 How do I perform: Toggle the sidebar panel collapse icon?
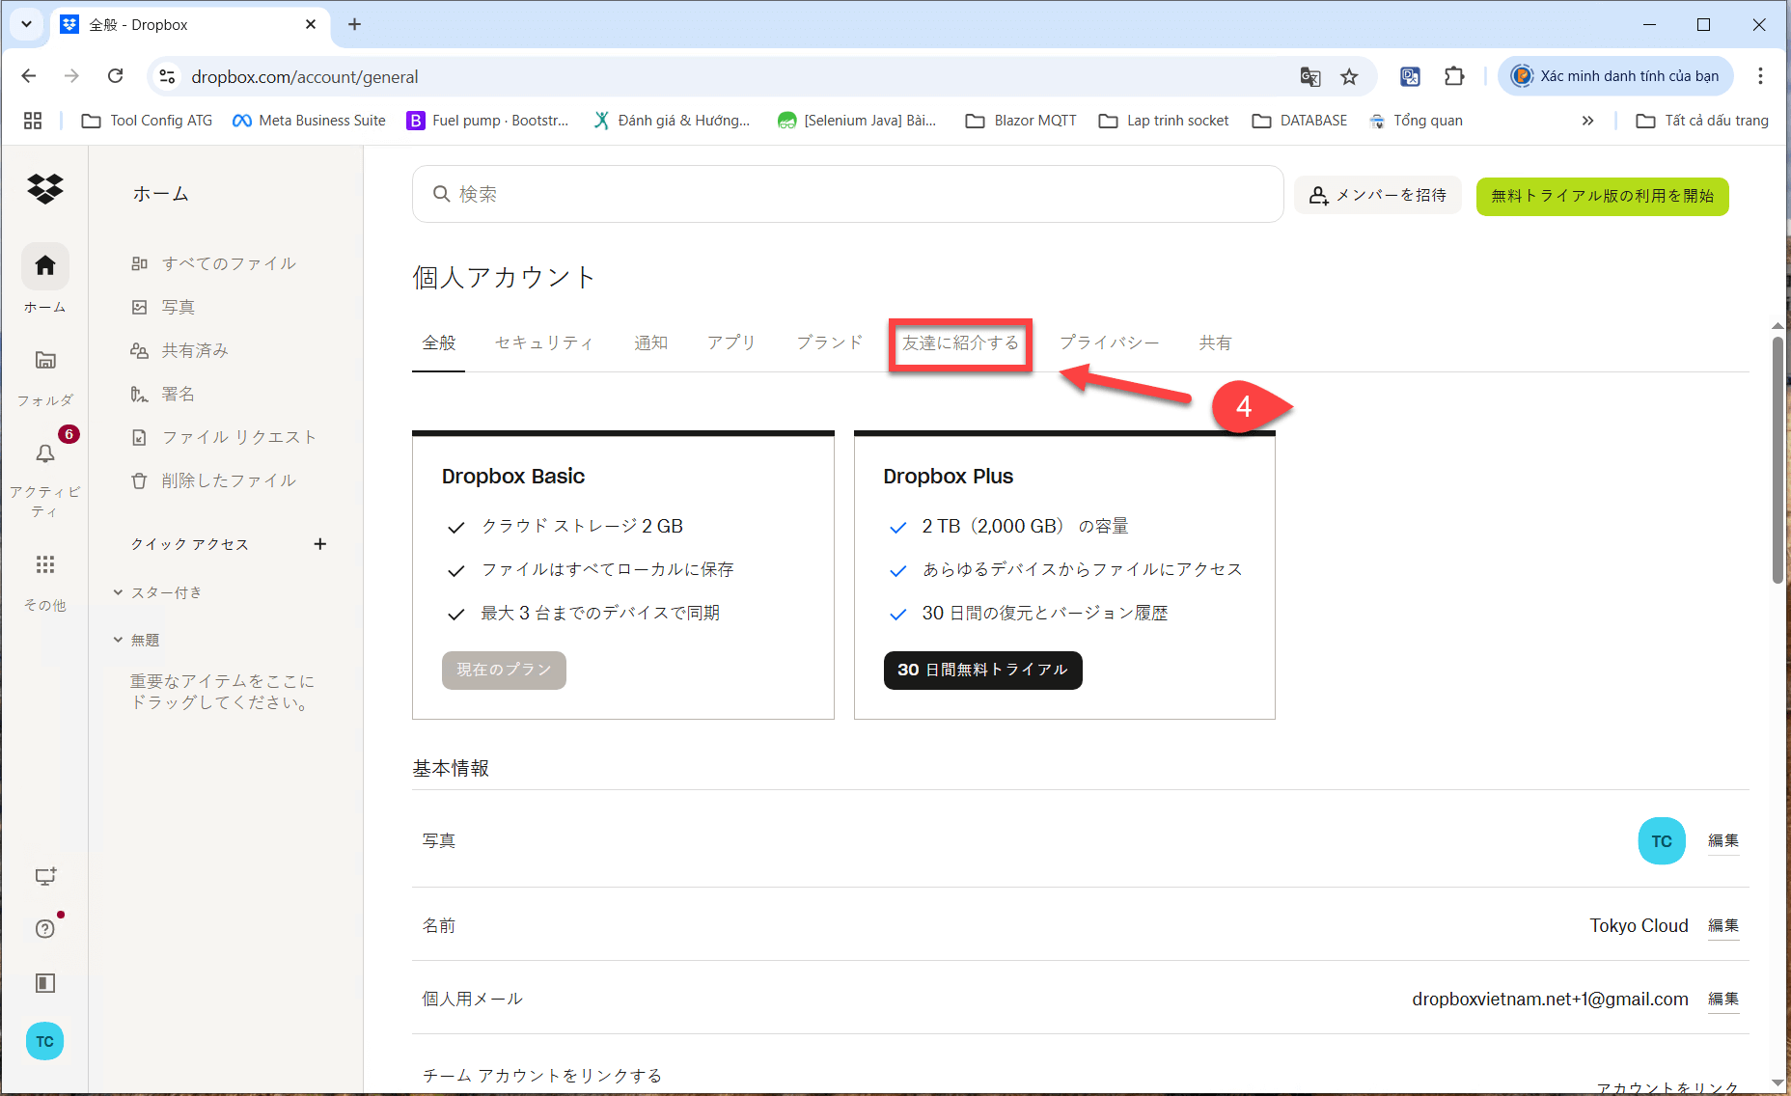[44, 983]
